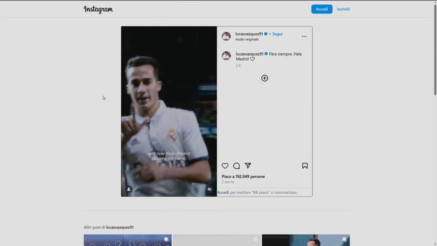Show tagged people icon on video
Screen dimensions: 437x246
[128, 189]
